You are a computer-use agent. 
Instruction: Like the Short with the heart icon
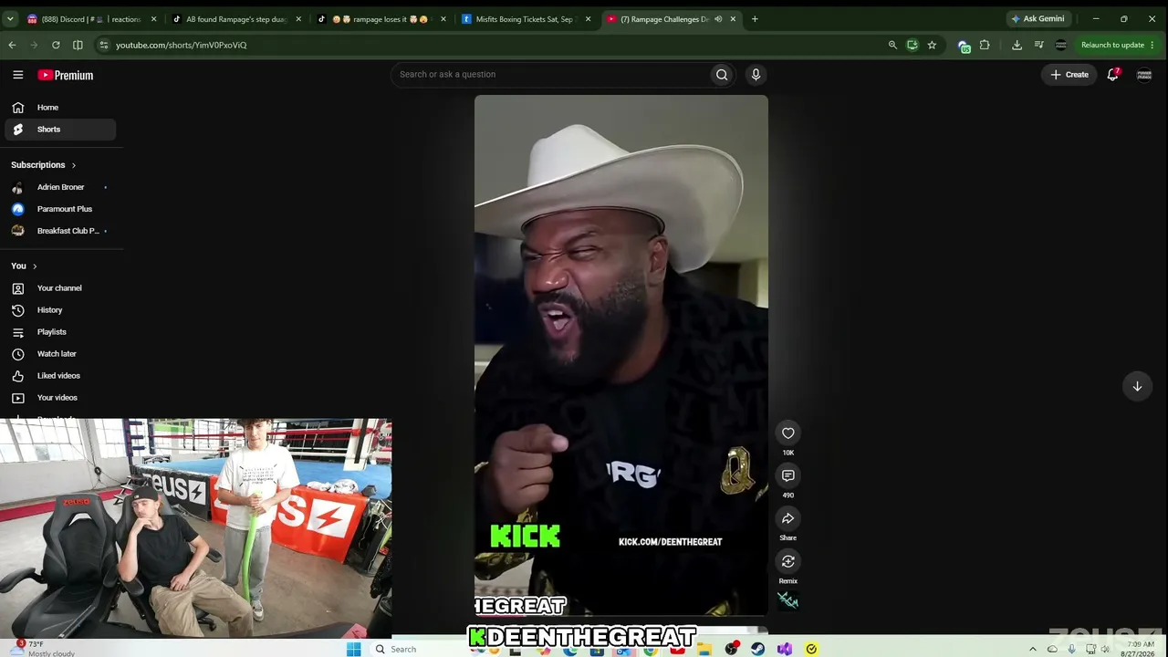788,433
